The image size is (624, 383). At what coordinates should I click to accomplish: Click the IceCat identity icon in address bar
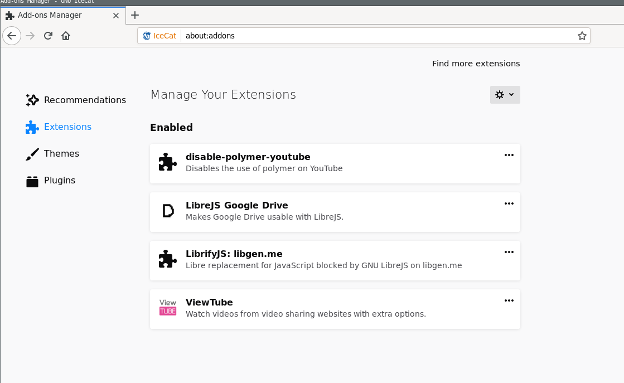147,36
